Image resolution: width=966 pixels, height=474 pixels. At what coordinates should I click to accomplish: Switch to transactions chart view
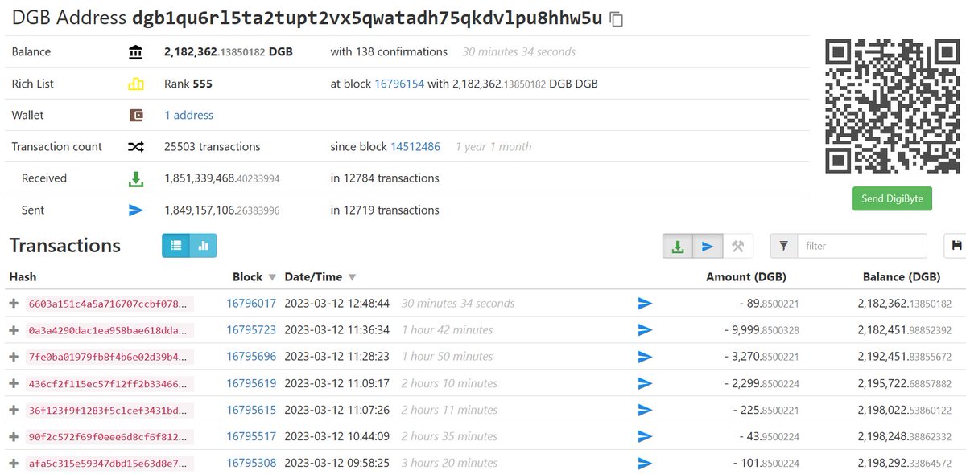[203, 246]
